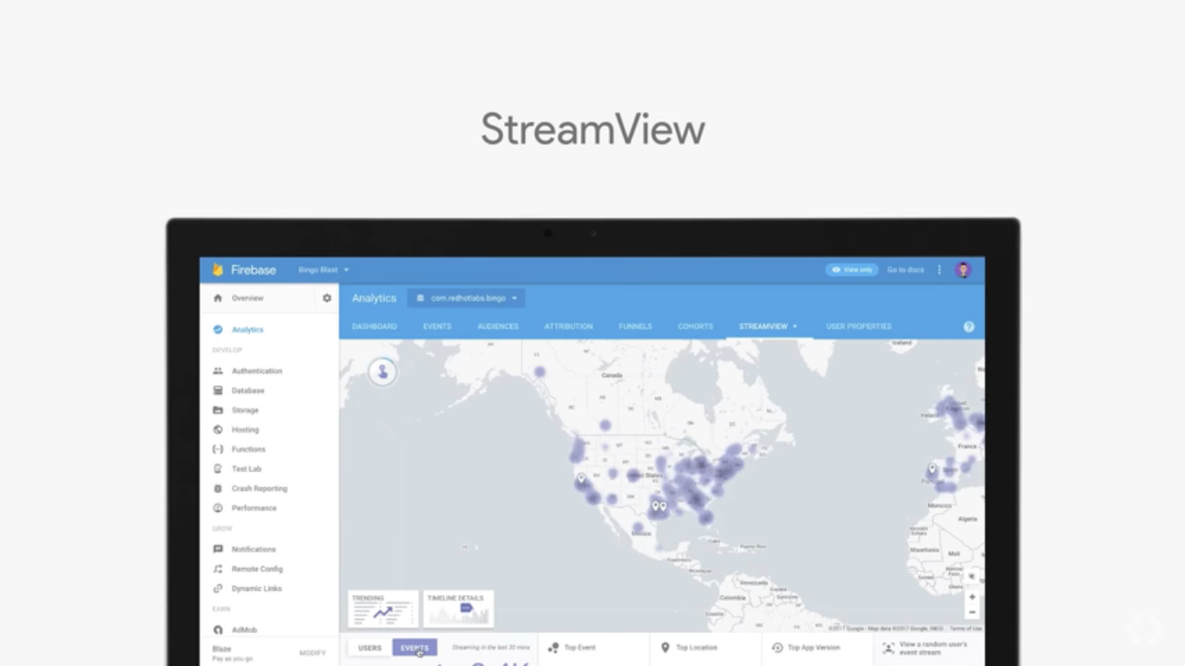The height and width of the screenshot is (666, 1185).
Task: Toggle the map layer button above zoom
Action: [x=972, y=576]
